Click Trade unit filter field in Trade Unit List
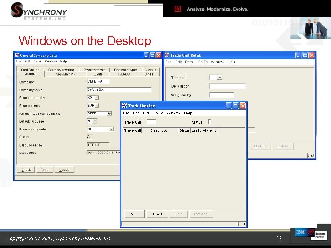 pos(151,122)
